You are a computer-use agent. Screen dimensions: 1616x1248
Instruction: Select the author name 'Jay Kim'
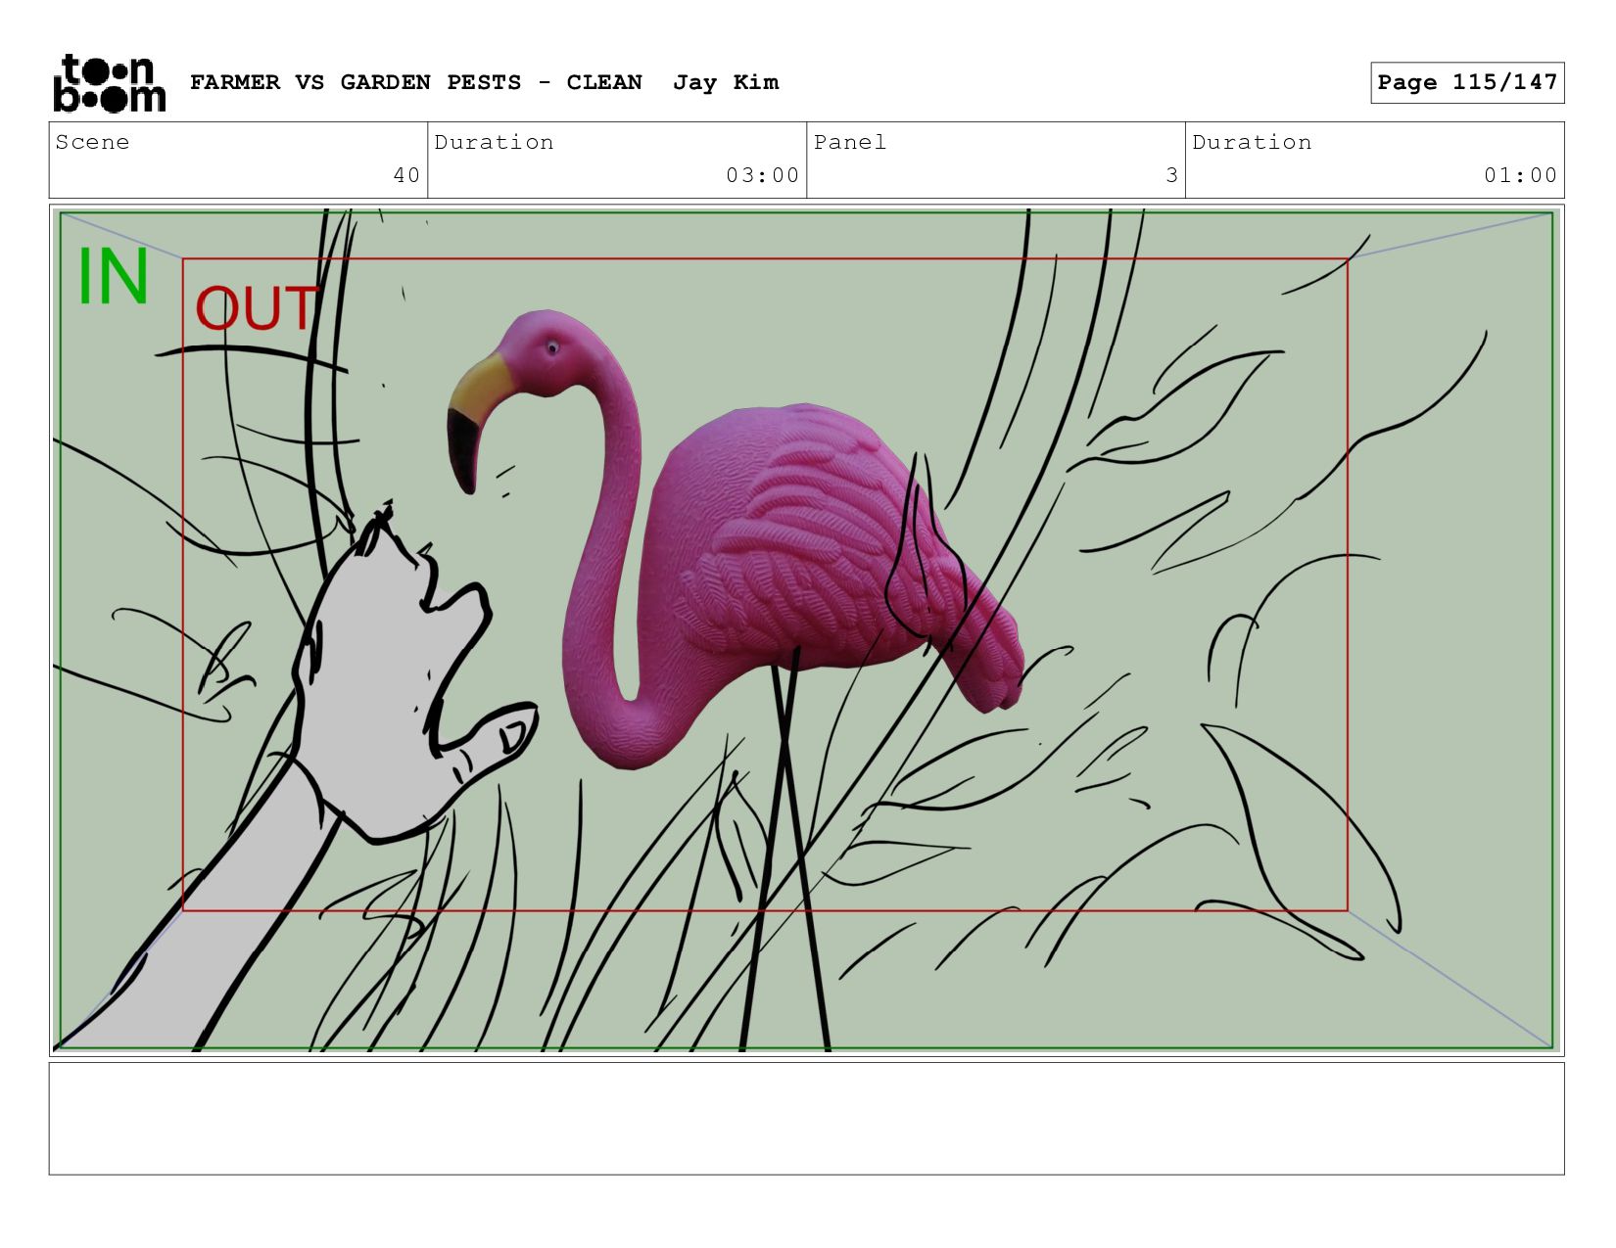point(726,82)
